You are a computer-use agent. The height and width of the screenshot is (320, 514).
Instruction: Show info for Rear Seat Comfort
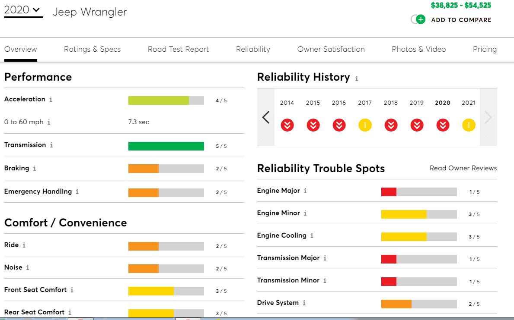pos(70,313)
